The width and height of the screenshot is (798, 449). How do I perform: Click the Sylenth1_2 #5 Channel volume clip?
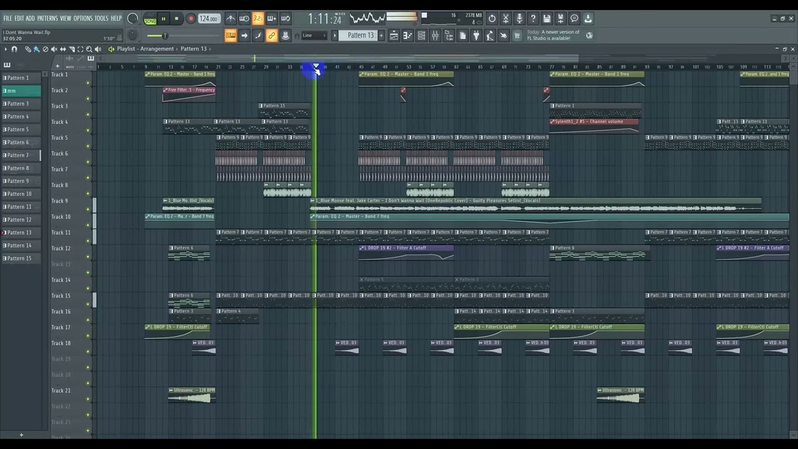click(x=594, y=125)
